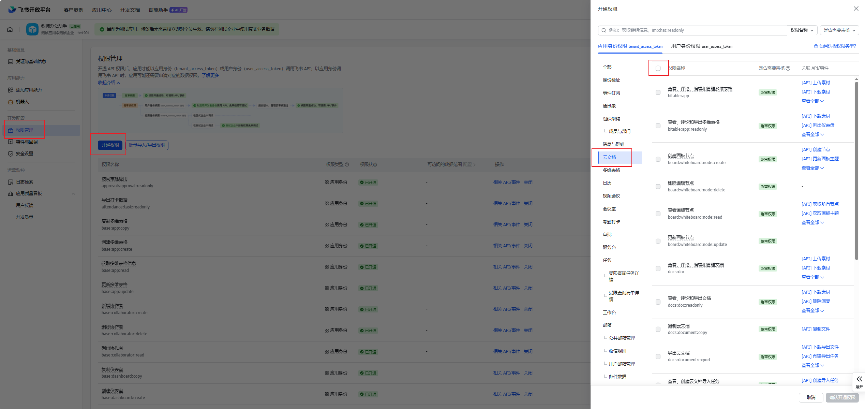Tick the select-all checkbox by 权限名称
The width and height of the screenshot is (865, 409).
pos(658,68)
